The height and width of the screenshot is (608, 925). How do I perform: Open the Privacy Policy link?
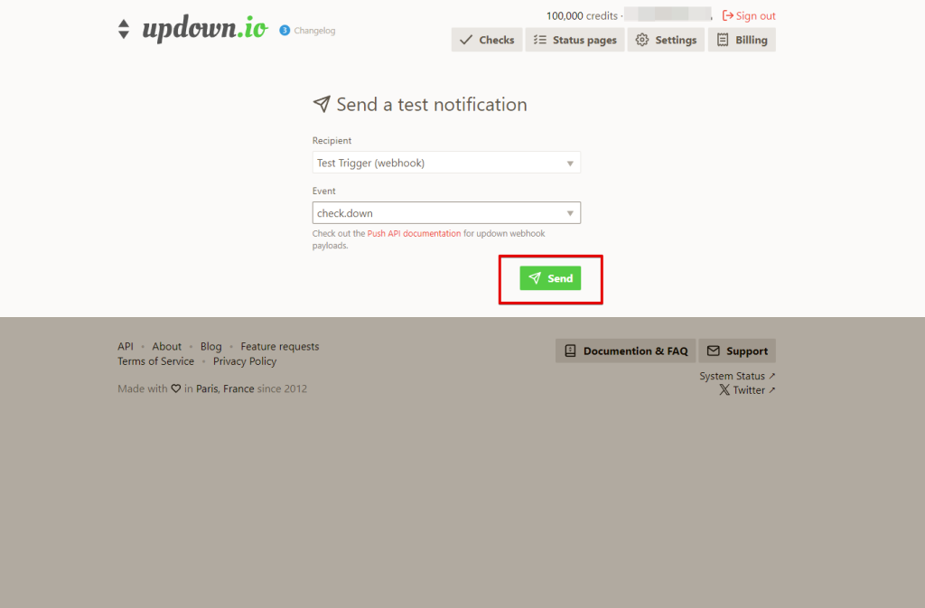pos(245,360)
